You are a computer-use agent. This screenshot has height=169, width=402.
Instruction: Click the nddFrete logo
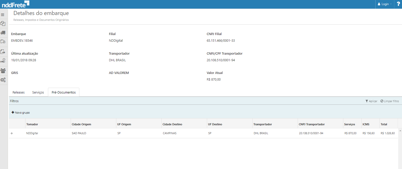coord(15,4)
